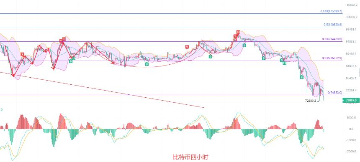
Task: Click the 72889.2 low price annotation
Action: pos(311,101)
